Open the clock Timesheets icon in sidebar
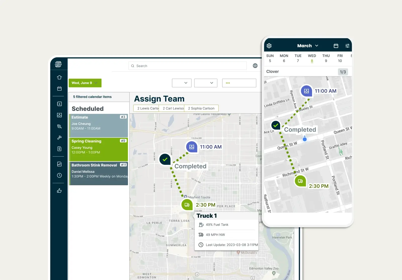The width and height of the screenshot is (402, 280). click(x=59, y=175)
